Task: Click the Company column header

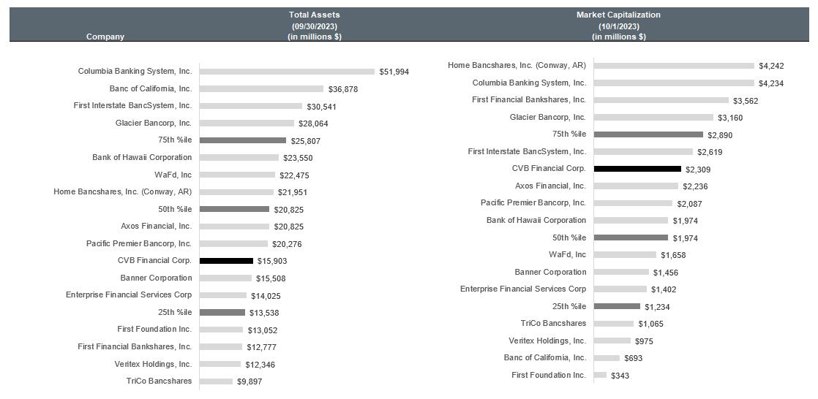Action: (x=105, y=37)
